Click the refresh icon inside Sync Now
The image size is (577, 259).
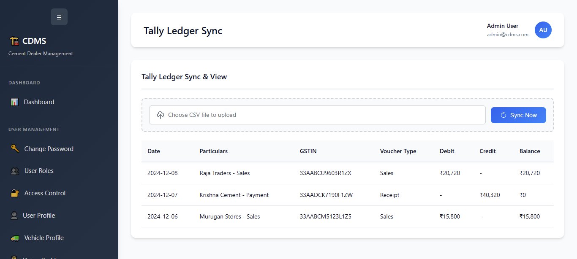click(x=504, y=115)
